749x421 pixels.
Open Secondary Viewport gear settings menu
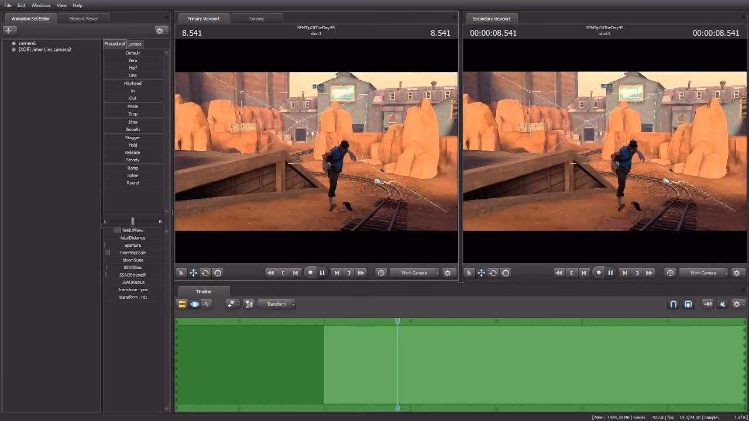(x=737, y=272)
